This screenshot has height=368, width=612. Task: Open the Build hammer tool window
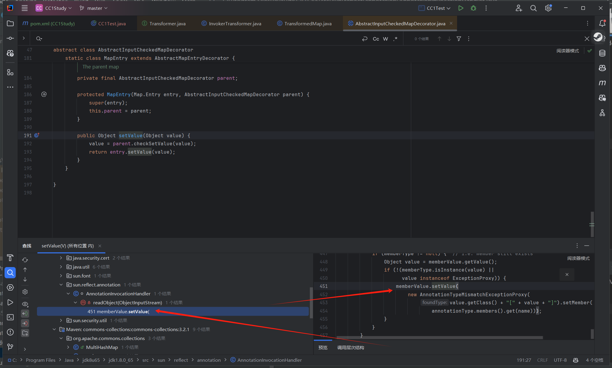pyautogui.click(x=10, y=258)
